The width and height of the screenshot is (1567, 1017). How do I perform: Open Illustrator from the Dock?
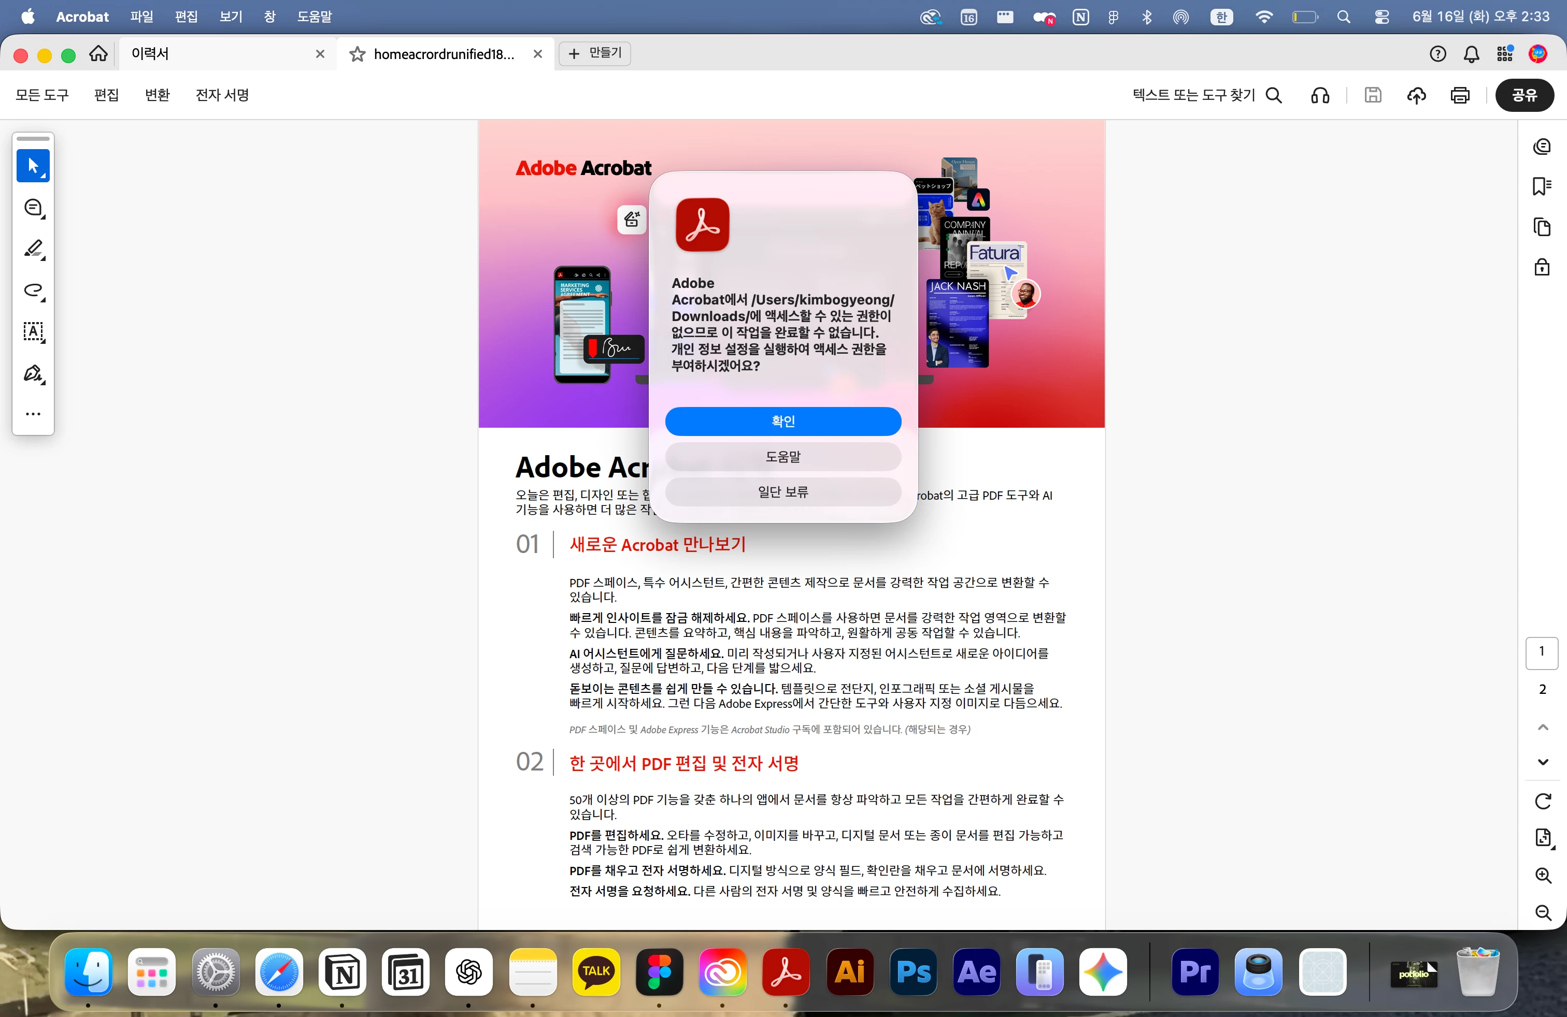tap(849, 971)
